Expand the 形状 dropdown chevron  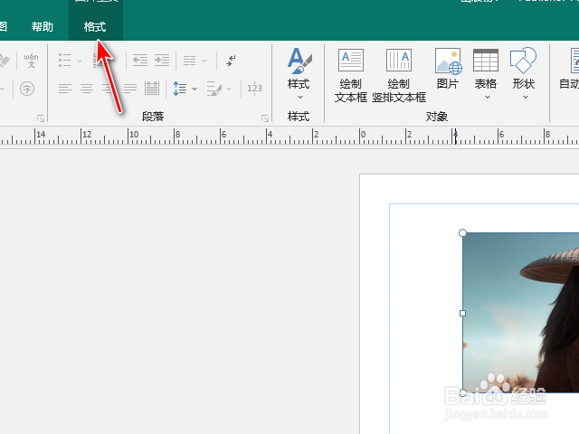[526, 97]
